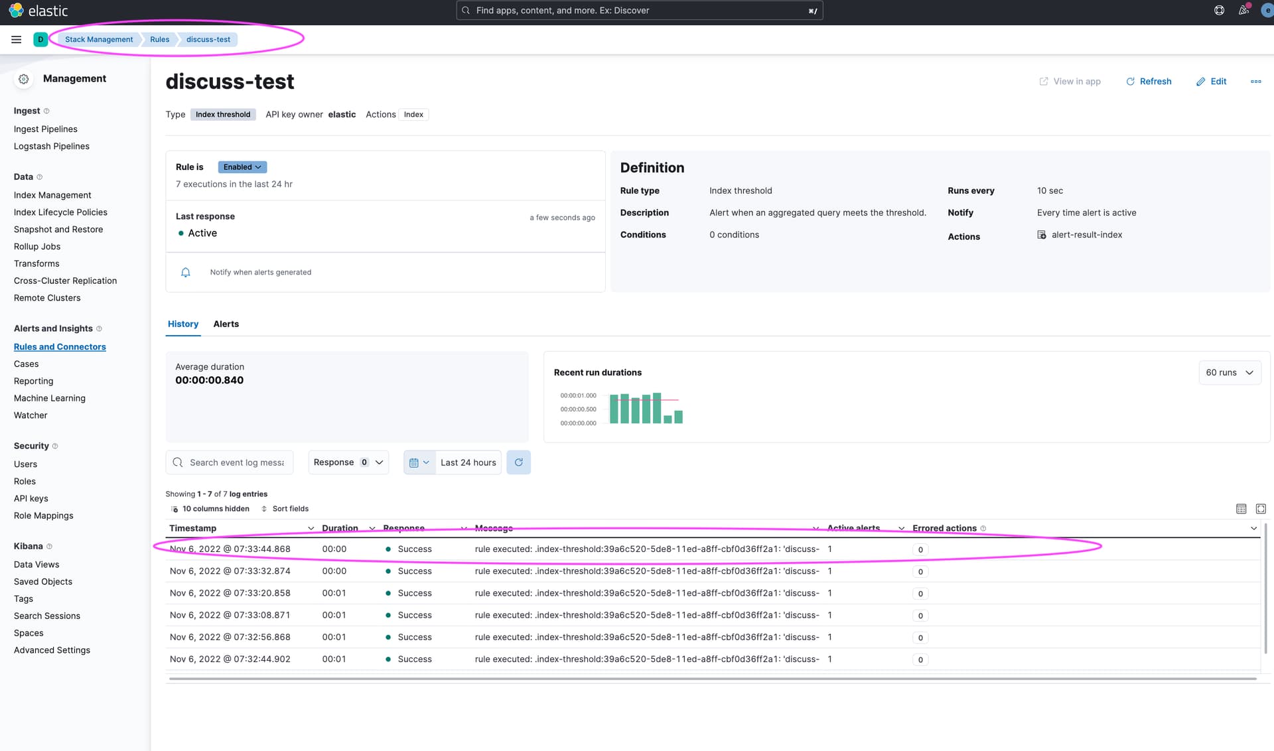Click View in app link
The image size is (1274, 751).
click(1070, 82)
